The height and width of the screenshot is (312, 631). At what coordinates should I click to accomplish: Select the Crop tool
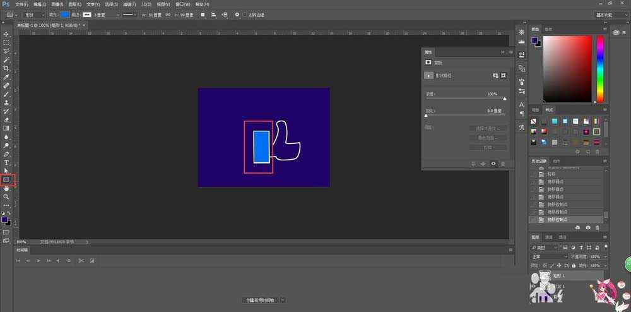click(x=6, y=68)
